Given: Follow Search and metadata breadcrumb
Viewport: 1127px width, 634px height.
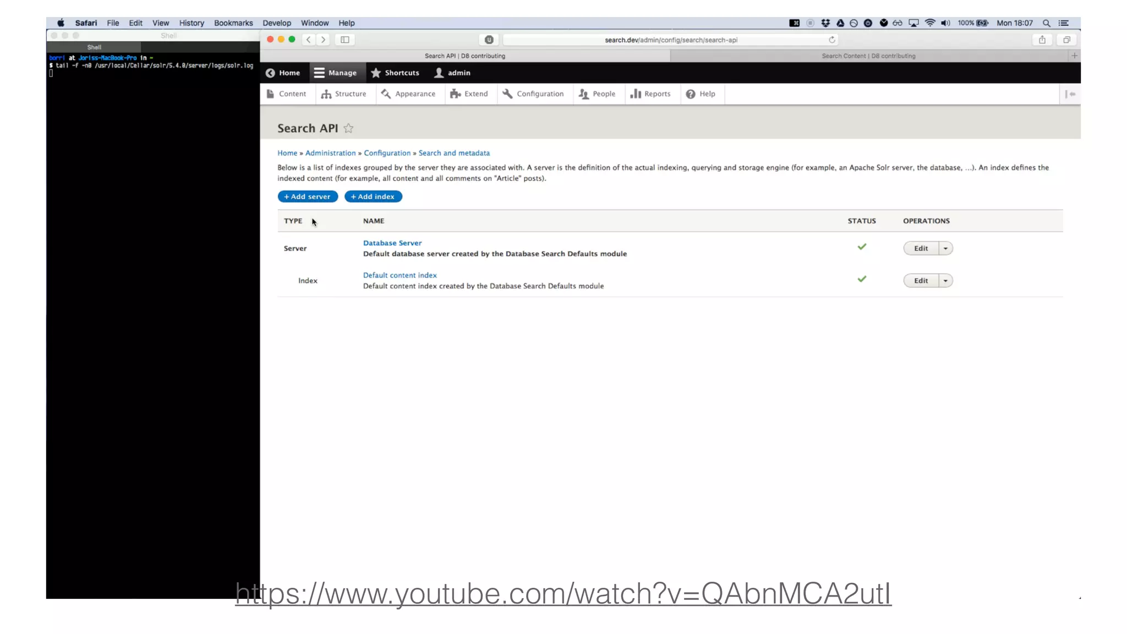Looking at the screenshot, I should (454, 153).
